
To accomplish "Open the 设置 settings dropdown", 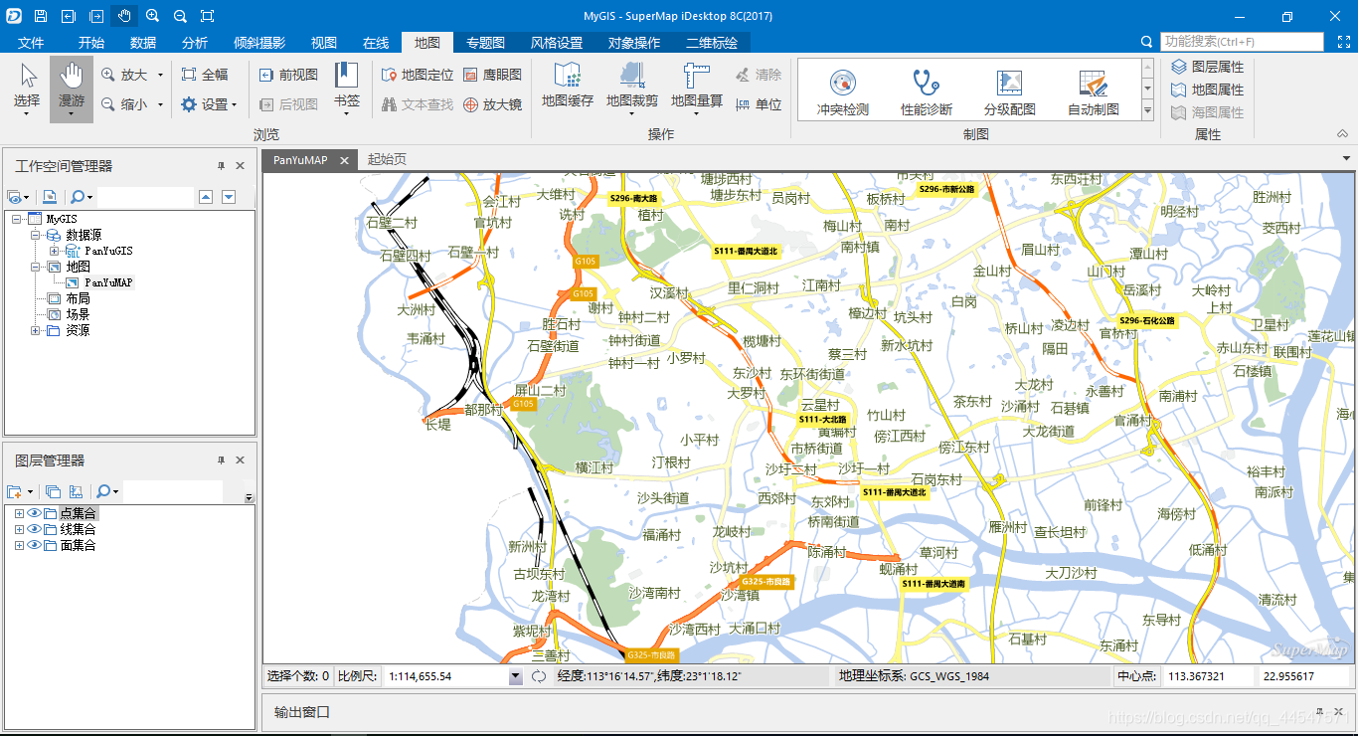I will (209, 104).
